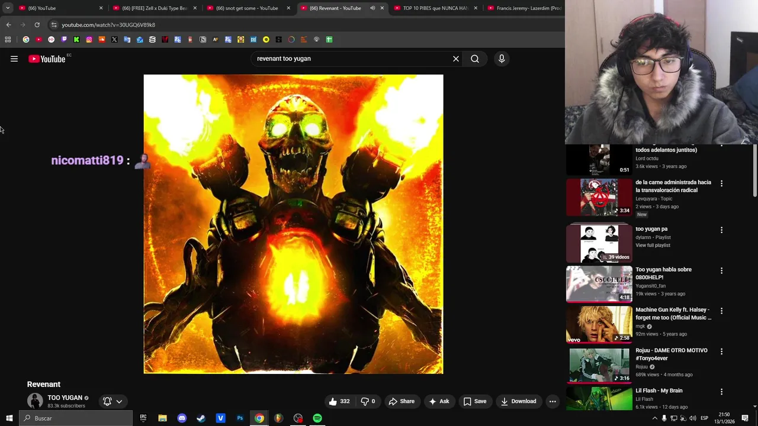
Task: Expand the notification options chevron
Action: [x=119, y=401]
